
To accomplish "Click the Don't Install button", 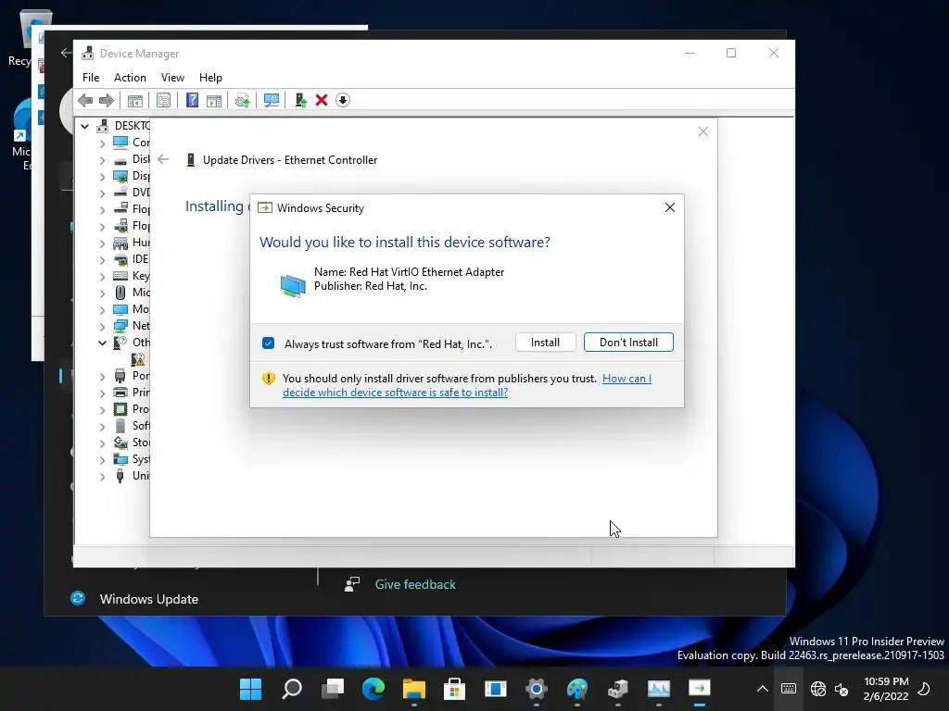I will point(628,343).
